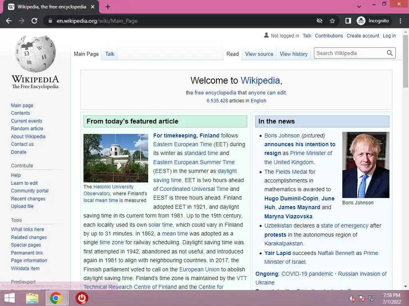Click the page vertical scrollbar thumb
Screen dimensions: 409x306
click(x=405, y=61)
